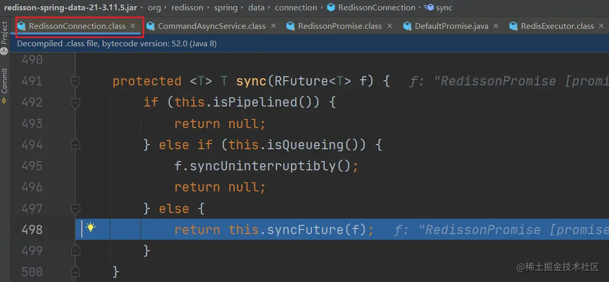
Task: Switch to RedissonPromise.class tab
Action: pyautogui.click(x=340, y=26)
